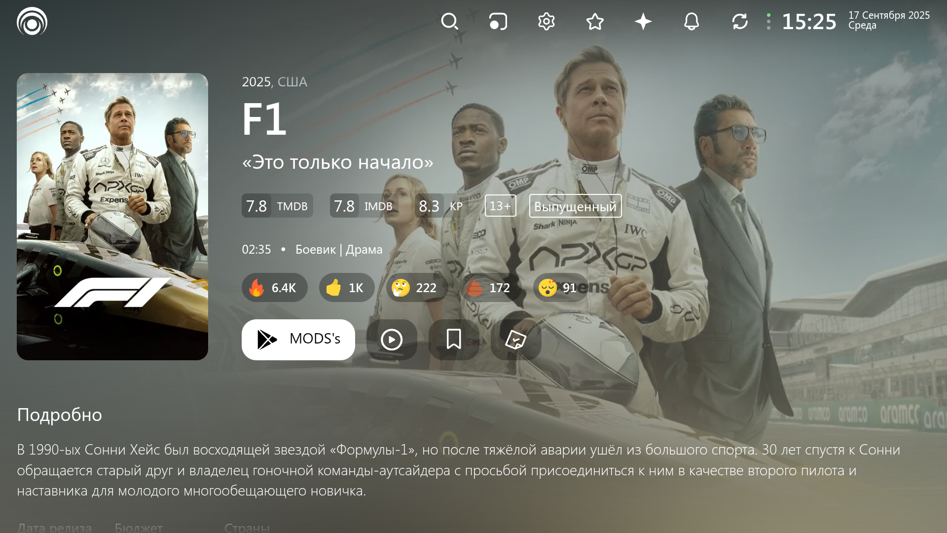The image size is (947, 533).
Task: Click the cast screen icon in header
Action: [498, 22]
